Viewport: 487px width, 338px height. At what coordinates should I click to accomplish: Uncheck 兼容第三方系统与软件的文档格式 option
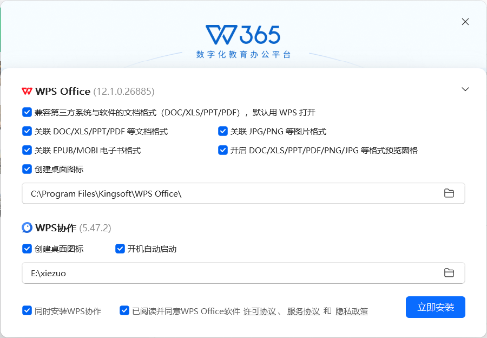click(27, 112)
